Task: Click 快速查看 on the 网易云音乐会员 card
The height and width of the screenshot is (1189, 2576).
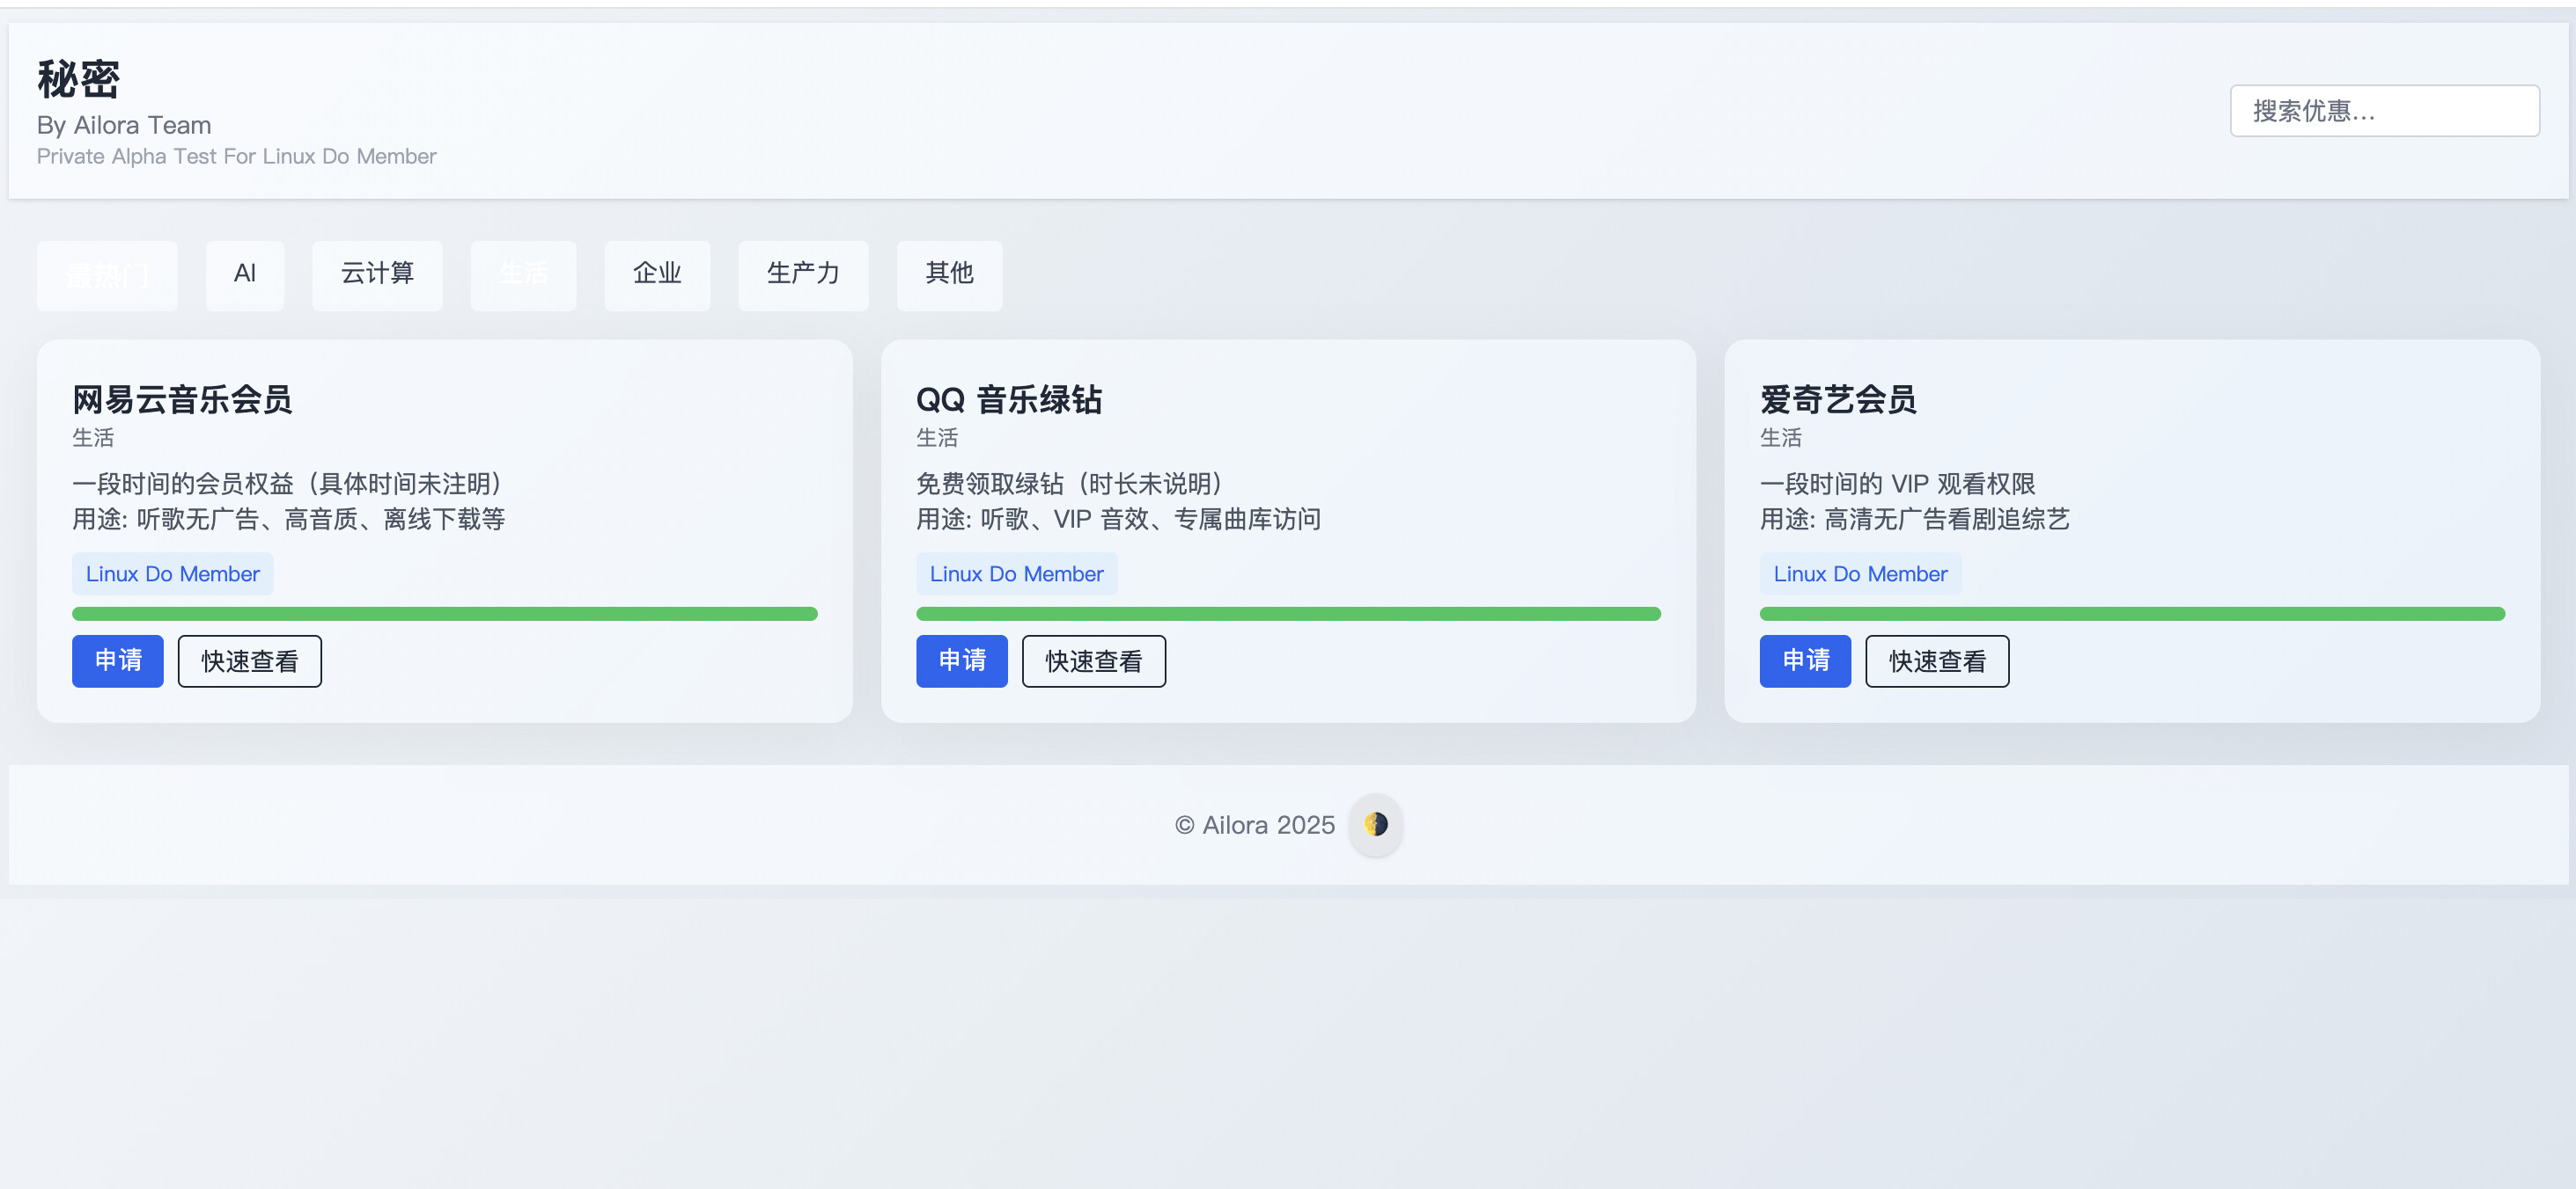Action: pyautogui.click(x=250, y=660)
